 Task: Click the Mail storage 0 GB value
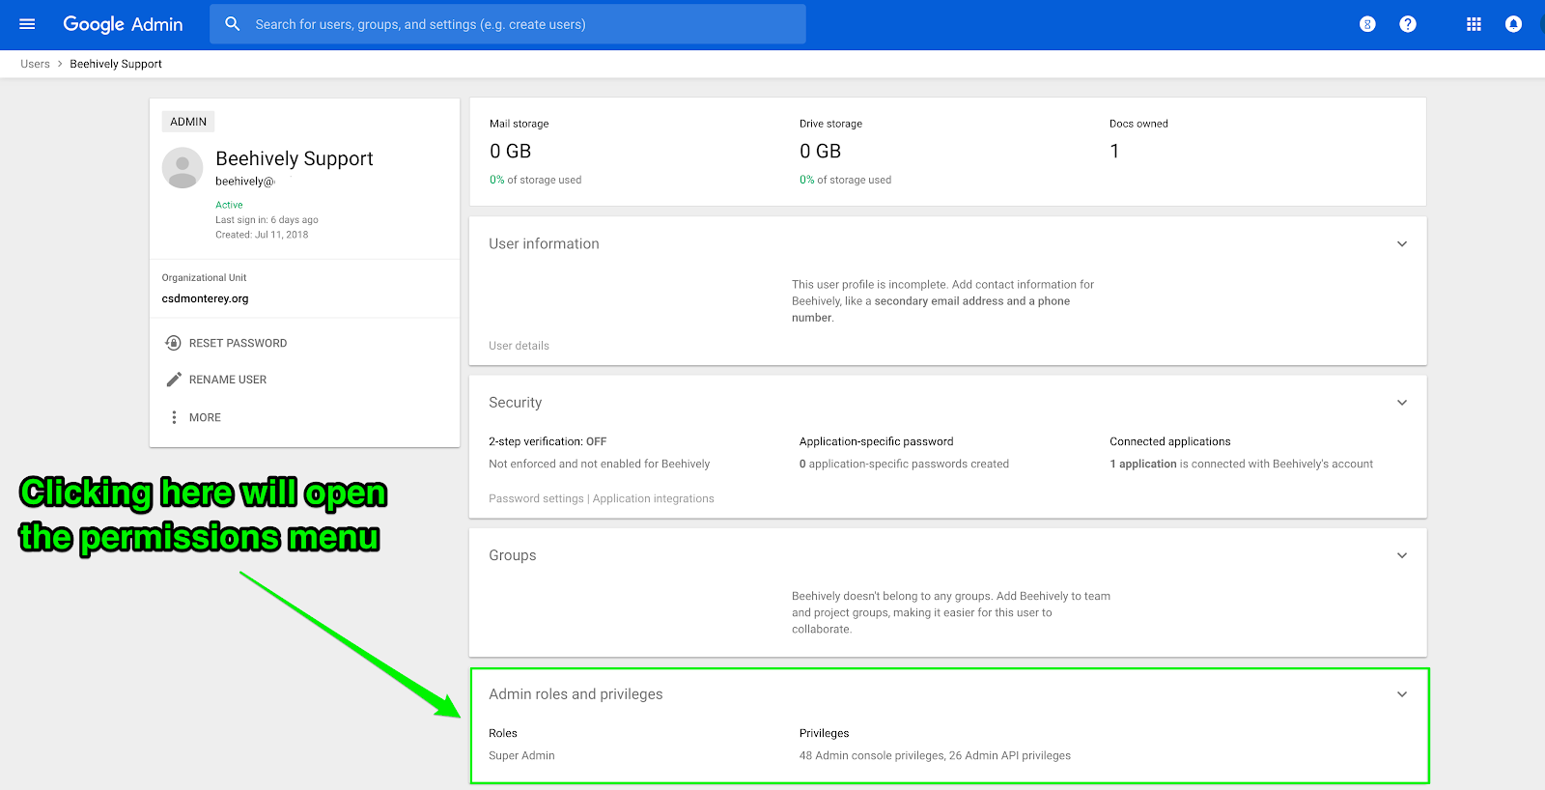[x=510, y=152]
